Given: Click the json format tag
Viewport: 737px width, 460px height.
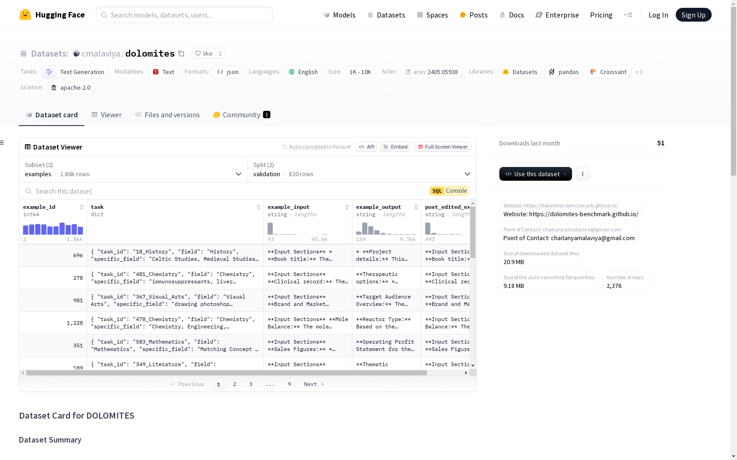Looking at the screenshot, I should (x=228, y=72).
